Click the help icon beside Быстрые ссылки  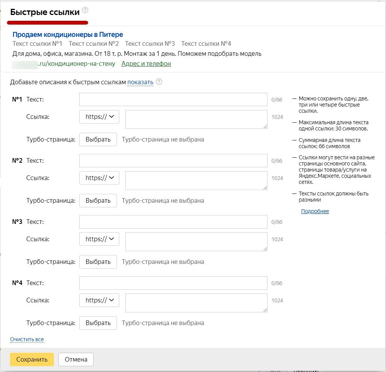[x=85, y=10]
